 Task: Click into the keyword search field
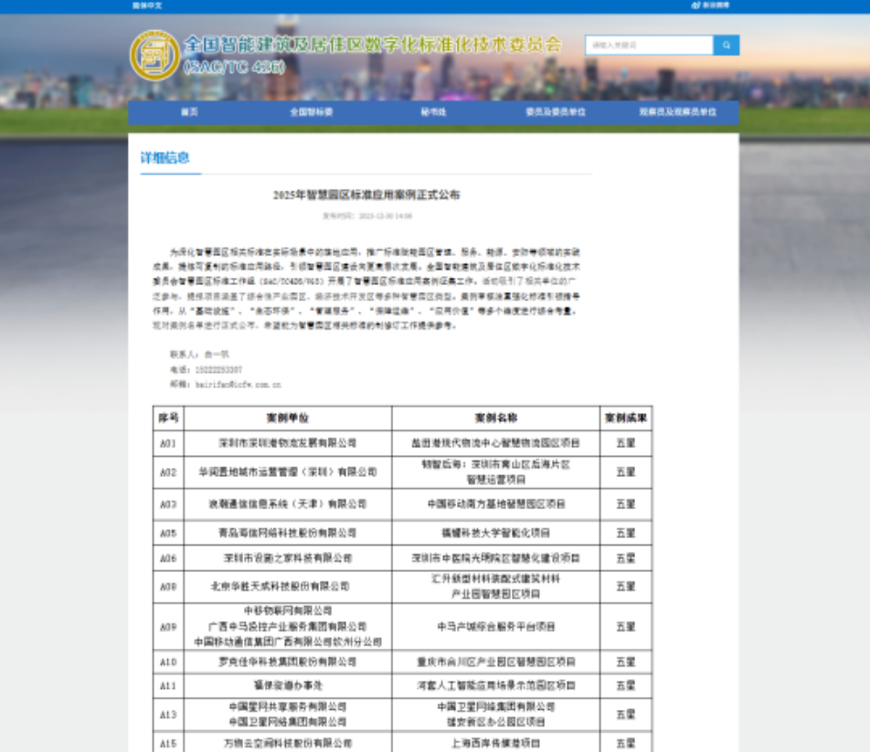point(649,45)
